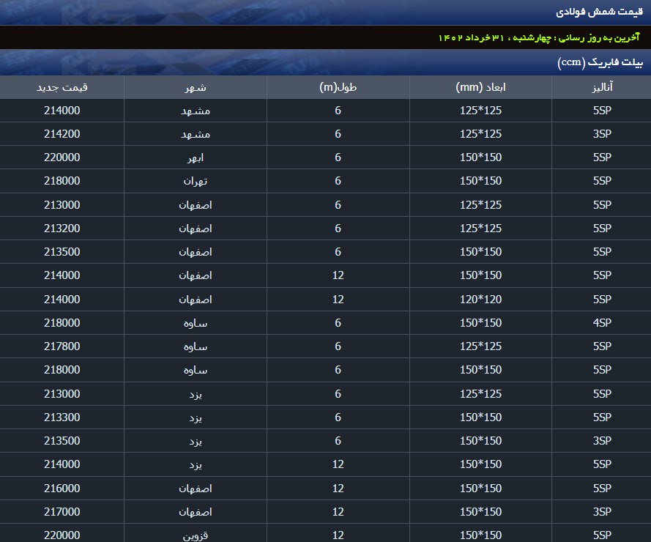Click اصفهان in the 213200 row

[x=196, y=229]
